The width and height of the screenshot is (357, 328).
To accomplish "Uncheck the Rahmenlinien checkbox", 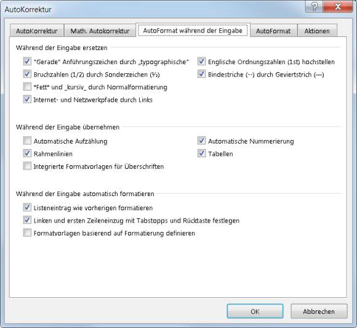I will point(27,154).
